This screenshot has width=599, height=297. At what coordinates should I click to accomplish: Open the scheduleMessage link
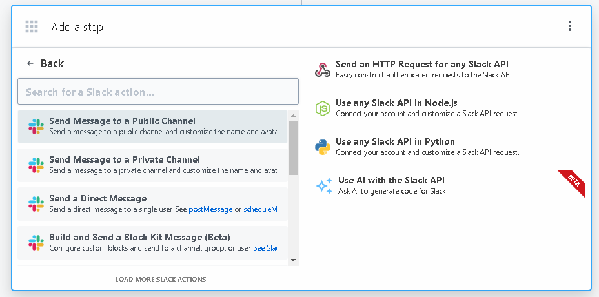260,209
